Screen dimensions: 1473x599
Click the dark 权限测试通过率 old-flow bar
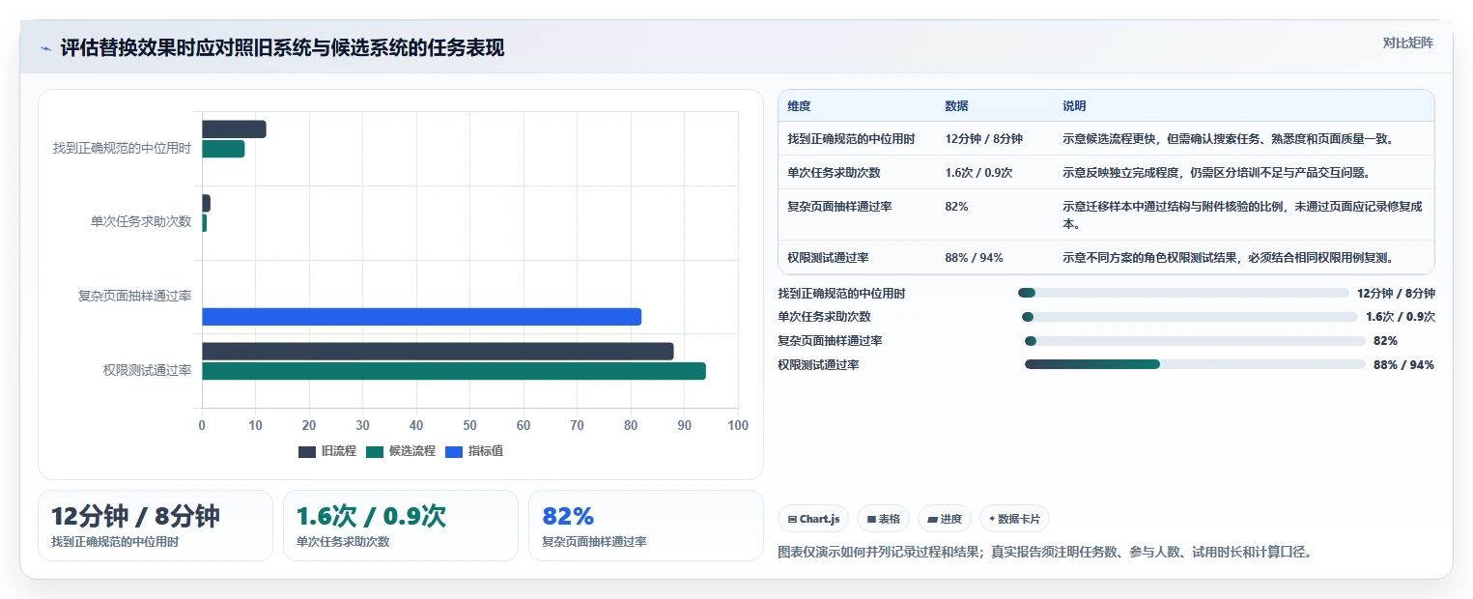click(438, 352)
